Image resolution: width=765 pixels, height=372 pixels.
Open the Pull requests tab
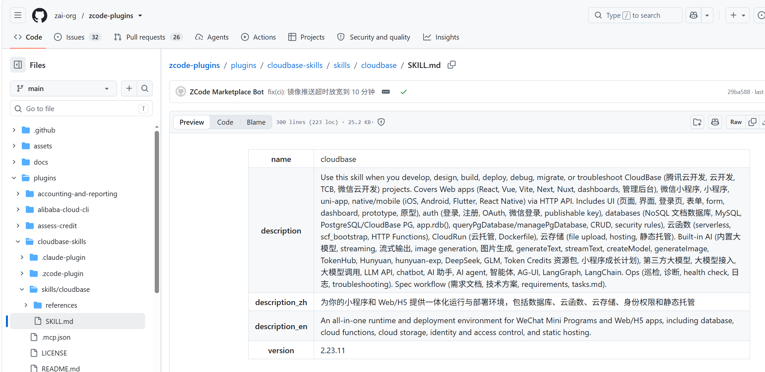click(x=148, y=37)
